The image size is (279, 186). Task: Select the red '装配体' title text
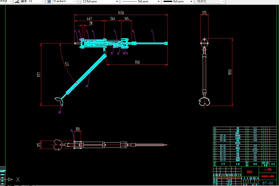(x=250, y=172)
